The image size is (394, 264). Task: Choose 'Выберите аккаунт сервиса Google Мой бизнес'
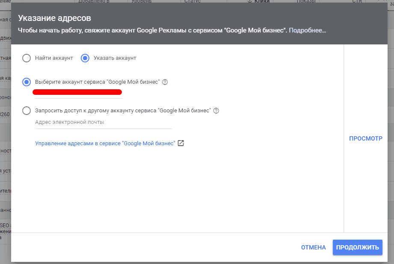(26, 82)
